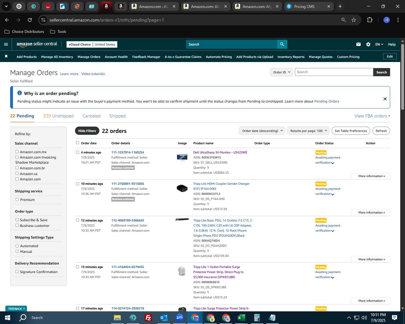405x324 pixels.
Task: Open FileZilla from the taskbar
Action: click(148, 318)
